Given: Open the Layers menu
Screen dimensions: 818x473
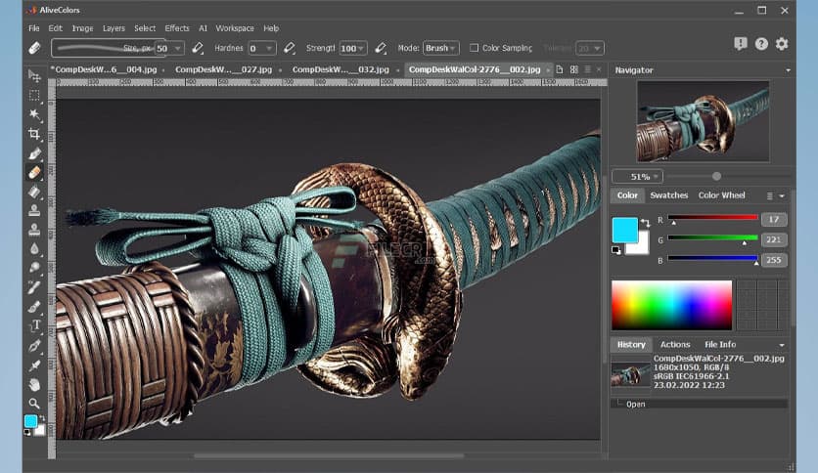Looking at the screenshot, I should tap(114, 28).
